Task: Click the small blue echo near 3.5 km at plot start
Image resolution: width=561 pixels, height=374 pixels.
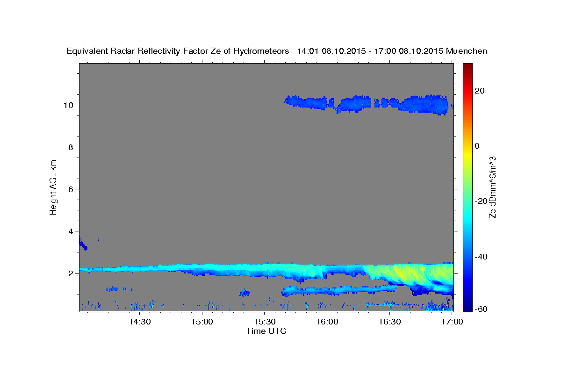Action: pos(83,244)
